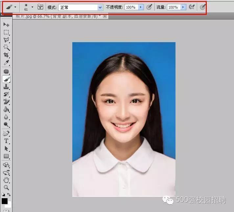Click the 流量 percentage field
The height and width of the screenshot is (212, 234).
tap(174, 7)
